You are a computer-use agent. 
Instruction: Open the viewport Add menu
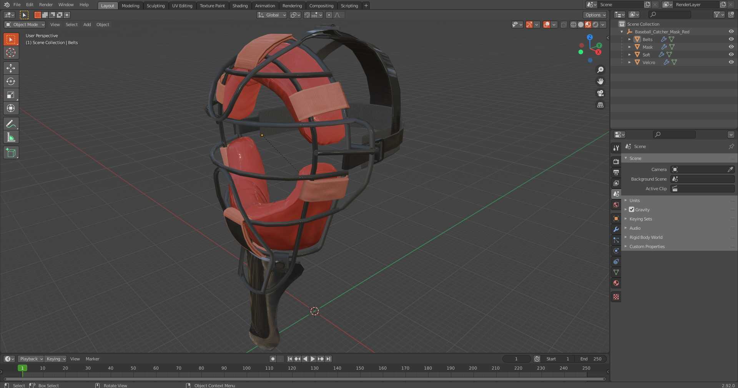pyautogui.click(x=87, y=25)
